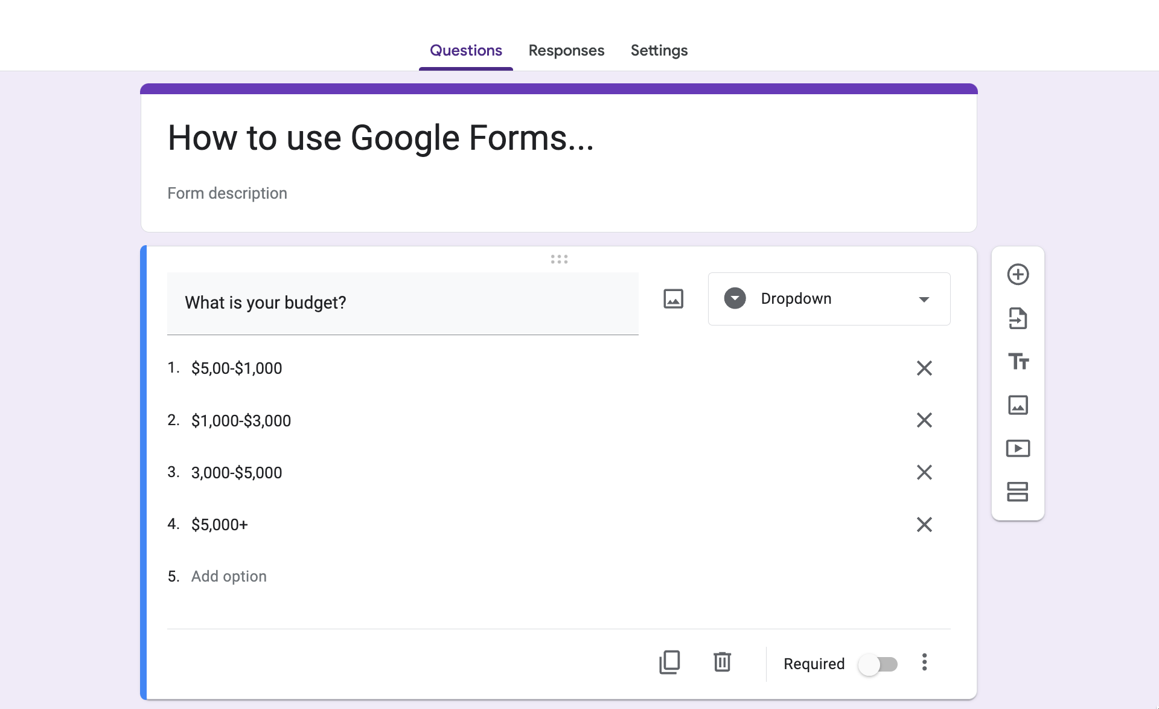Edit the question title What is your budget?

(x=402, y=303)
